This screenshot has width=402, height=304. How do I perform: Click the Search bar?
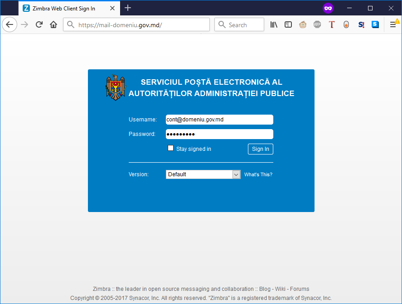pyautogui.click(x=239, y=24)
